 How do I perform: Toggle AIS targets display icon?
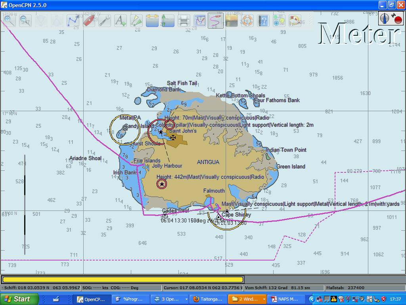(x=136, y=21)
